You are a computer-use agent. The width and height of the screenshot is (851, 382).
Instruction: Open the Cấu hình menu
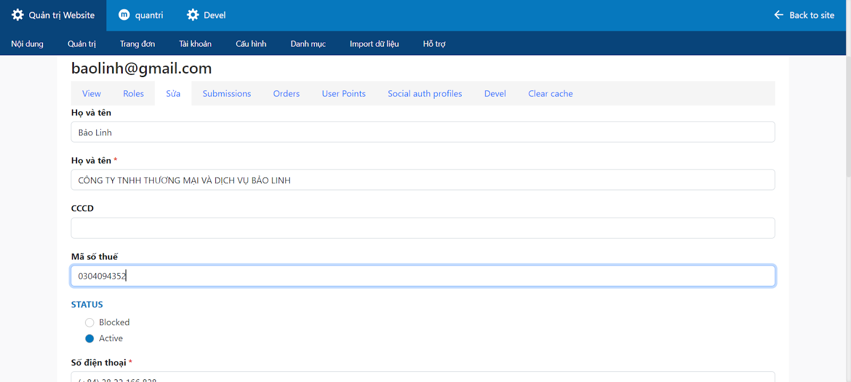pos(251,44)
